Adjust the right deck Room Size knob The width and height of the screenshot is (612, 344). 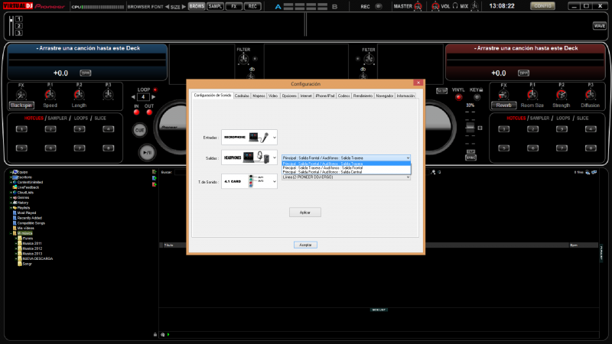click(532, 94)
